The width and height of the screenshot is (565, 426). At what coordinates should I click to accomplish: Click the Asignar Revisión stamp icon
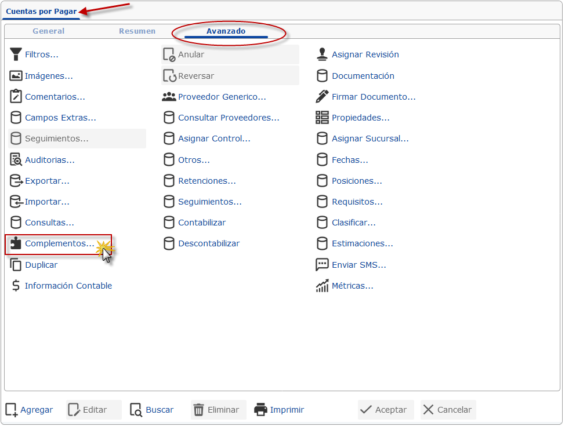click(x=322, y=54)
